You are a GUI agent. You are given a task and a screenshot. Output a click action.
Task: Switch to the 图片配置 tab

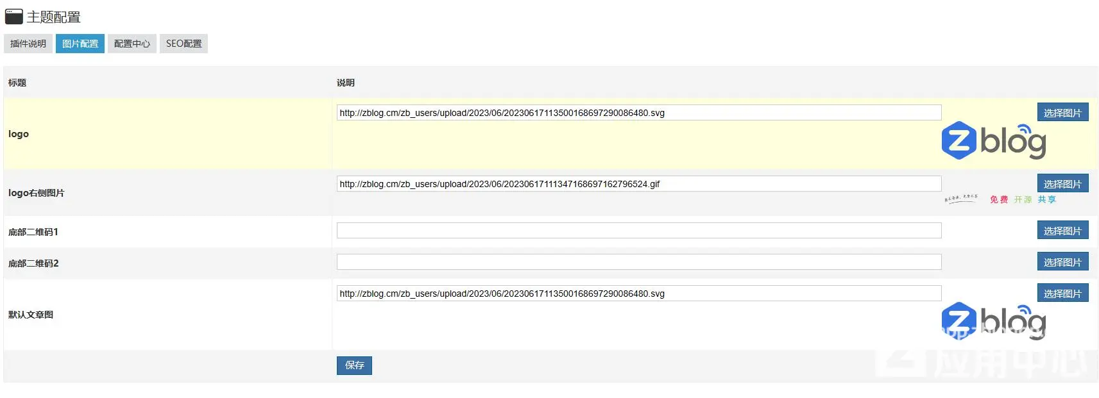click(x=80, y=44)
